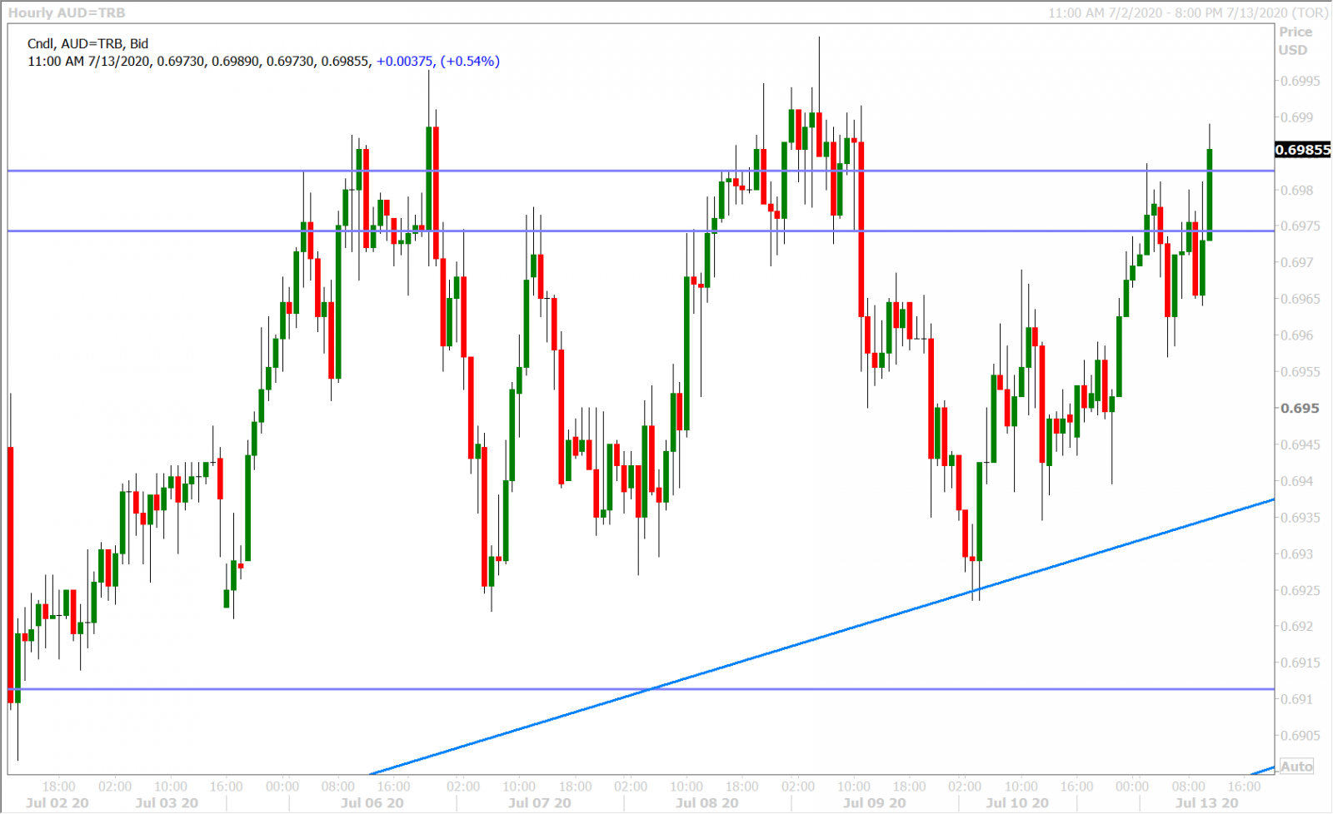Select the current price label 0.69855
The image size is (1333, 814).
point(1303,150)
